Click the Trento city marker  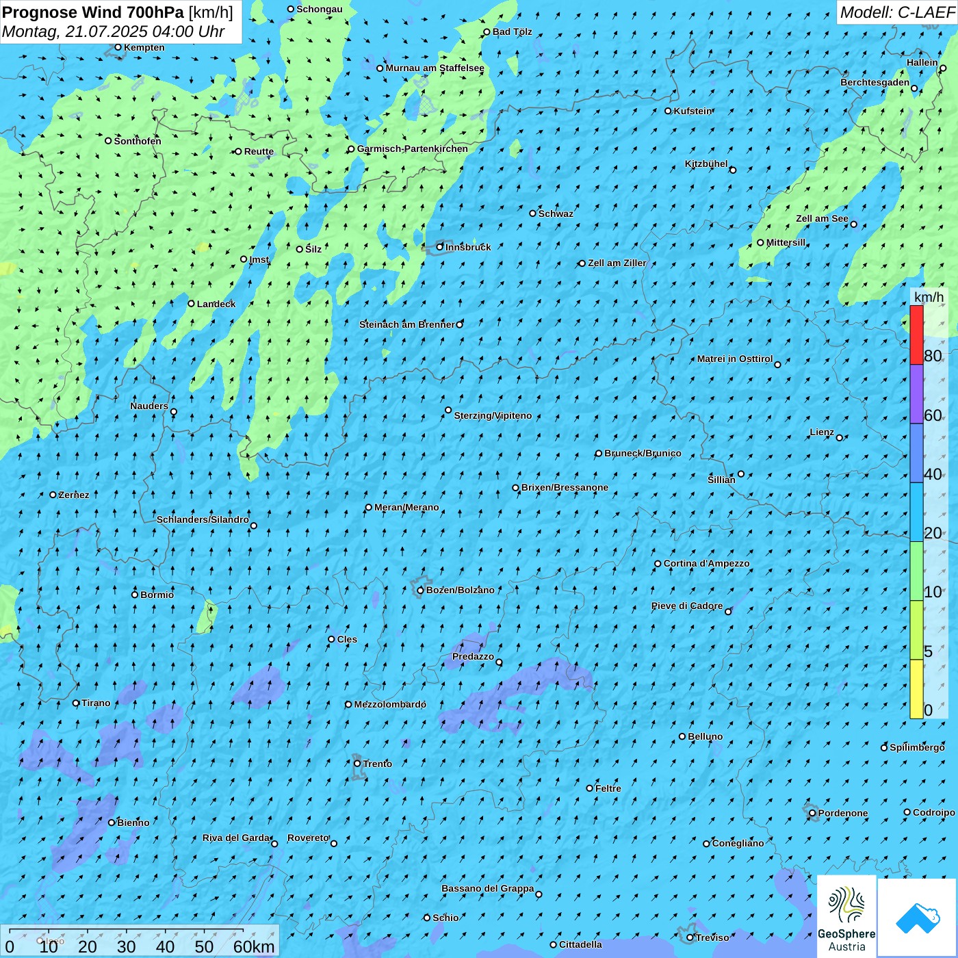click(x=357, y=764)
